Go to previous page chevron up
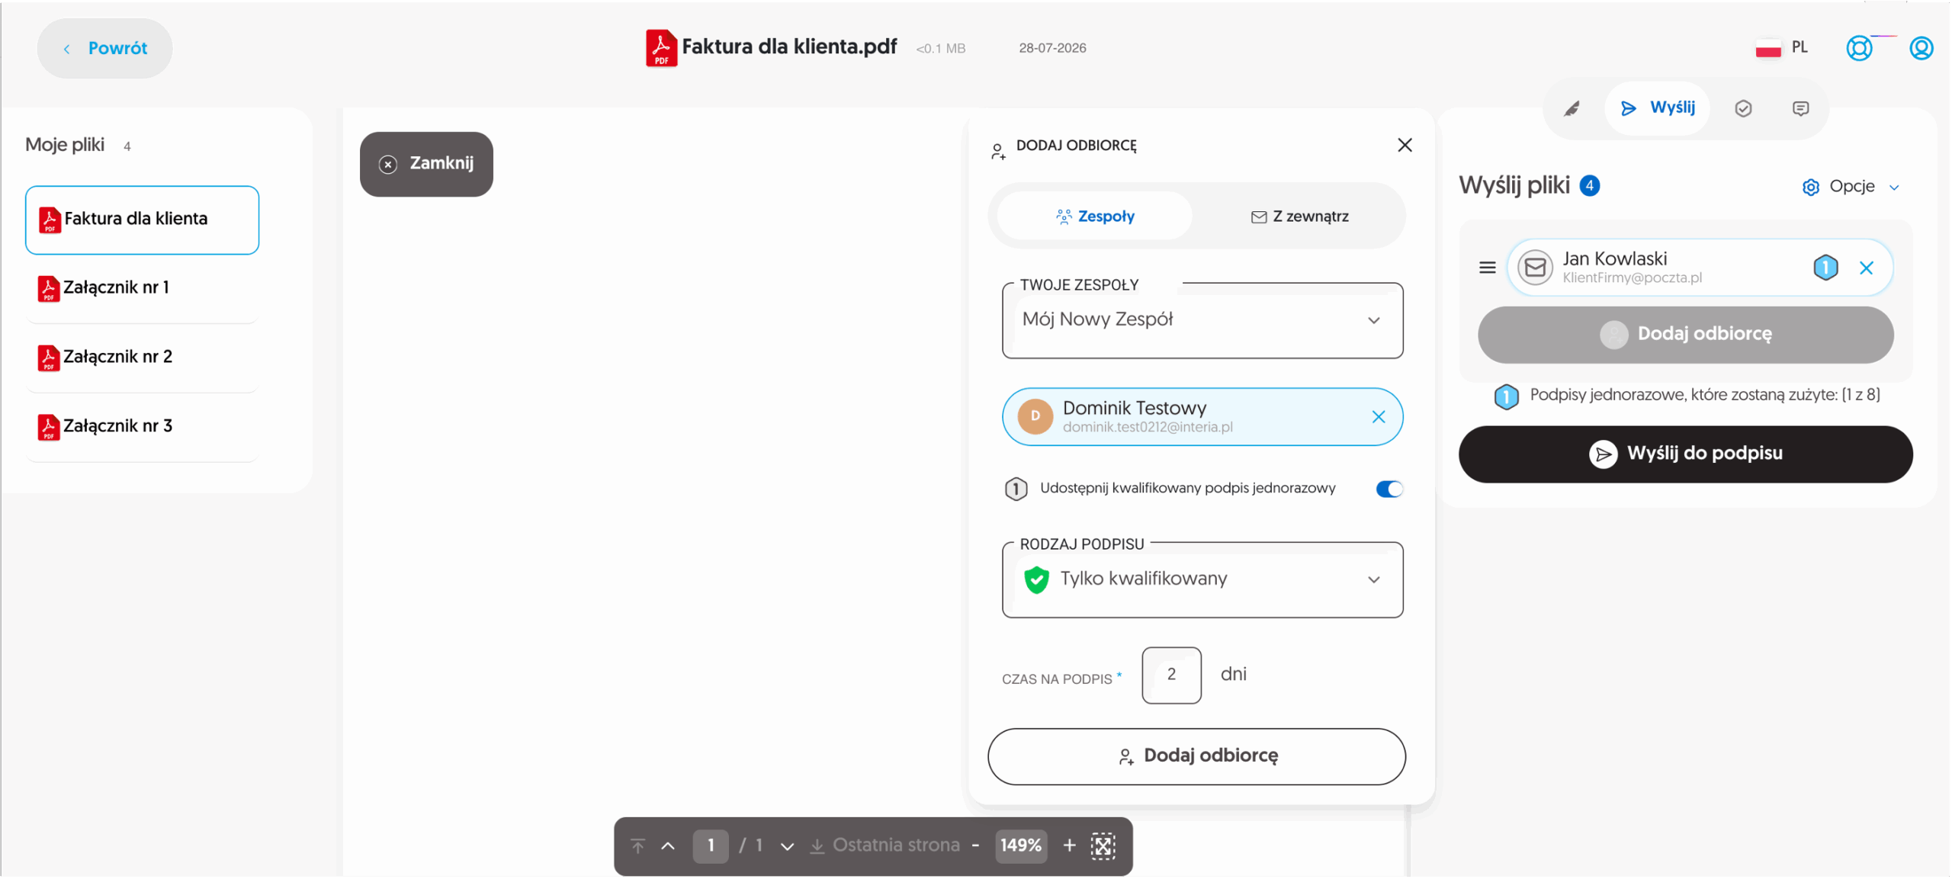This screenshot has height=879, width=1952. (x=668, y=846)
